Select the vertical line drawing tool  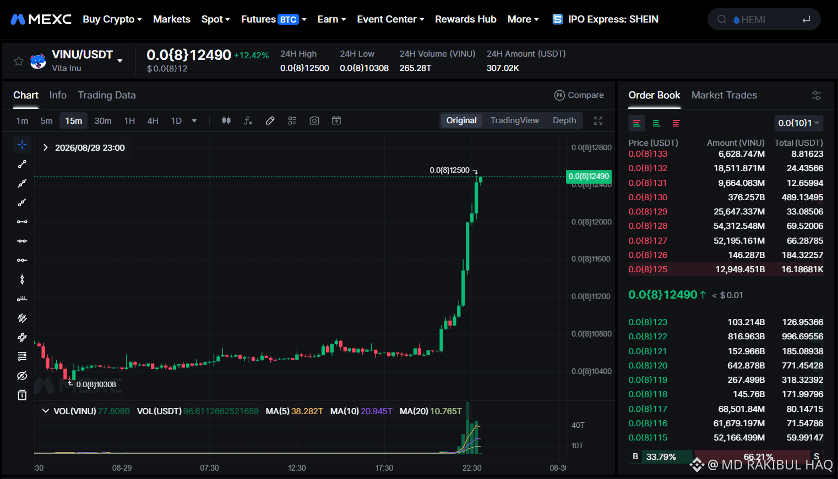pyautogui.click(x=22, y=279)
